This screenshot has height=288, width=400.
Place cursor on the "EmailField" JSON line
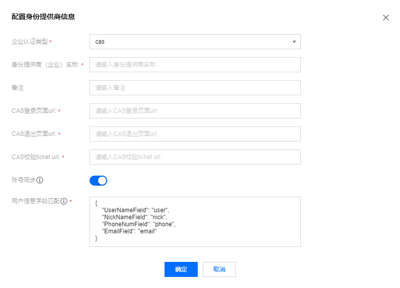(129, 231)
